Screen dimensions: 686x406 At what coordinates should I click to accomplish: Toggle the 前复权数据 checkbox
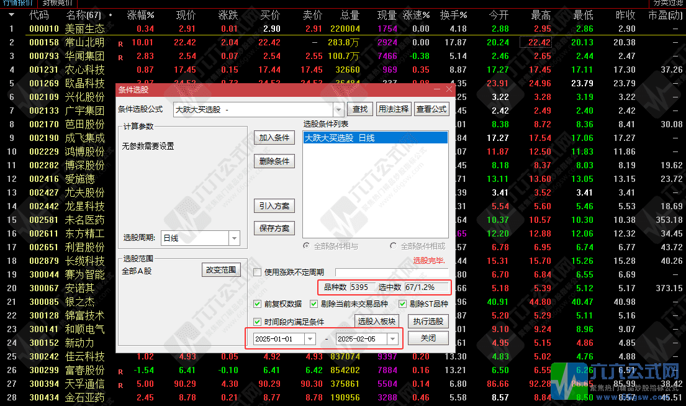click(x=258, y=304)
